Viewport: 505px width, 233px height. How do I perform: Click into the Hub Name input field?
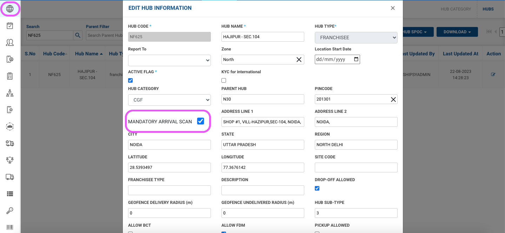click(263, 37)
